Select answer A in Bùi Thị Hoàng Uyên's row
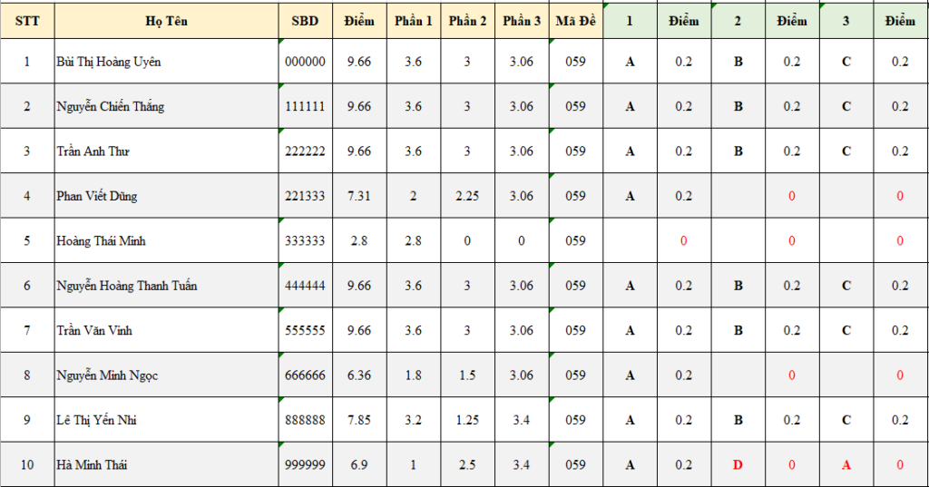This screenshot has height=487, width=929. pos(630,62)
